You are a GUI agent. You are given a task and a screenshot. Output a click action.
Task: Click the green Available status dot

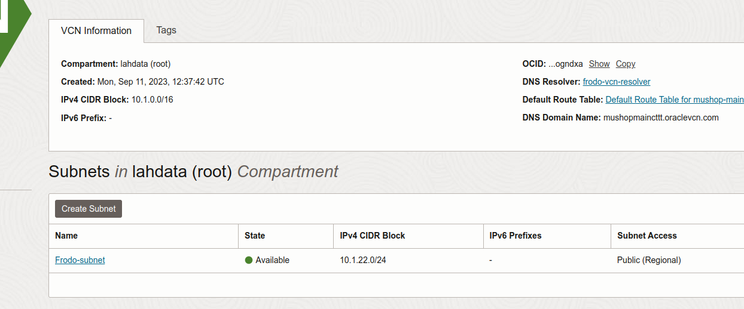[x=249, y=260]
